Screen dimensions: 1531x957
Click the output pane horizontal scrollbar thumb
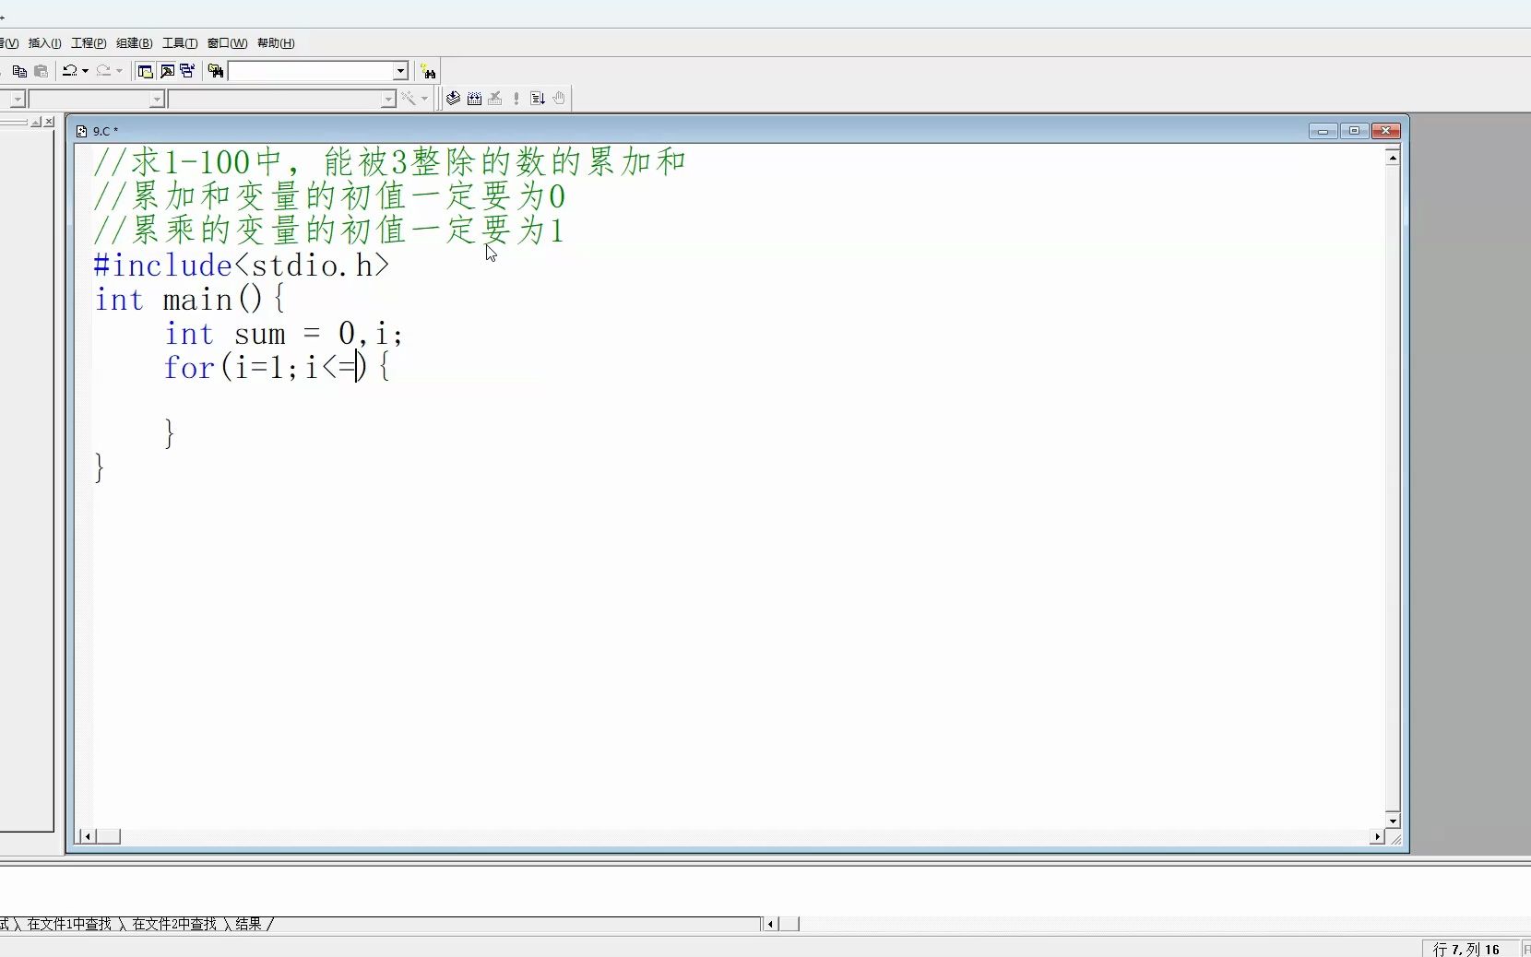[x=789, y=924]
